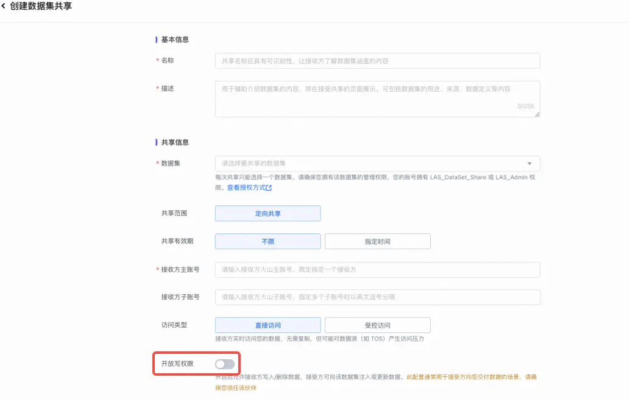Click the 开放写权限 label text

click(177, 364)
